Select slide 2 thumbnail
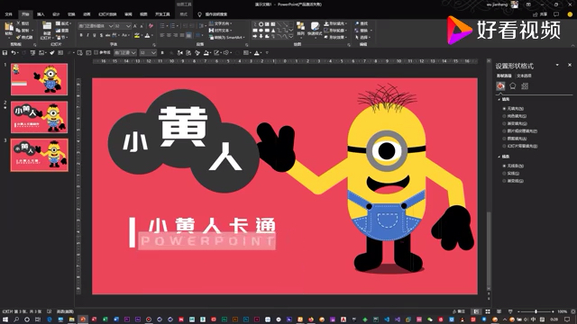Screen dimensions: 577x324 click(x=40, y=117)
